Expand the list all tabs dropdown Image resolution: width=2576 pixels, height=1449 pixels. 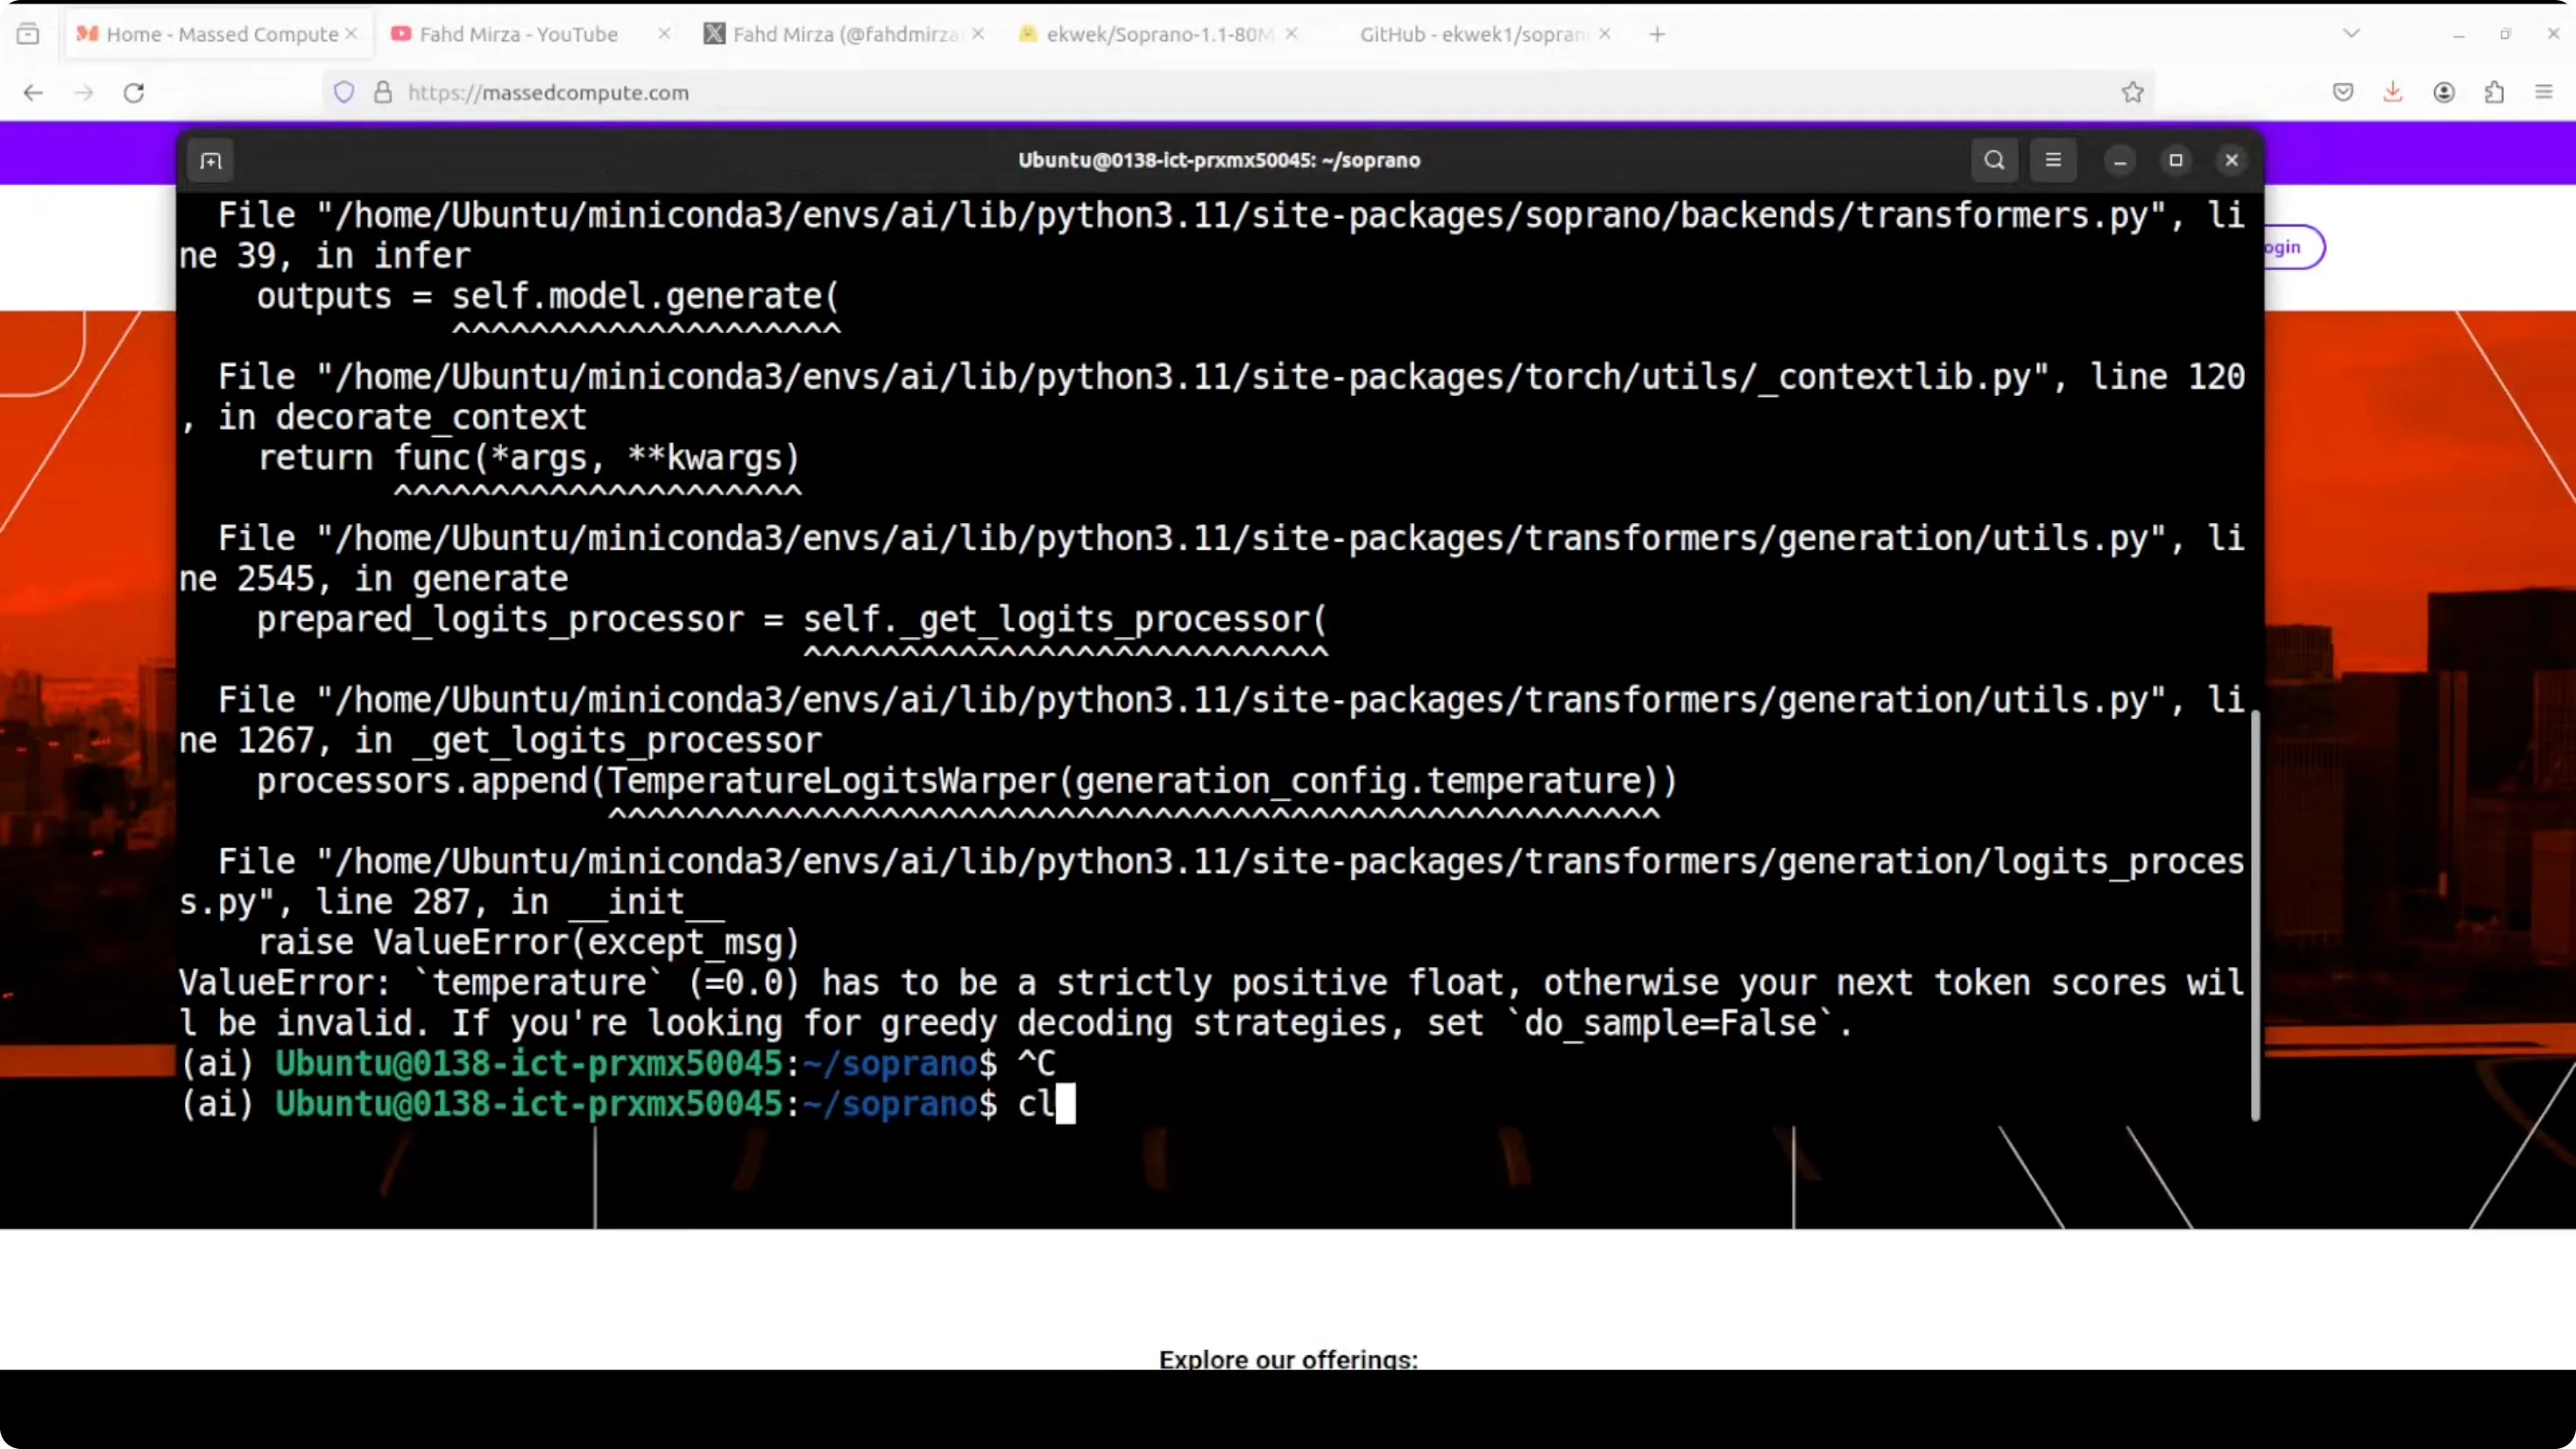pos(2352,34)
